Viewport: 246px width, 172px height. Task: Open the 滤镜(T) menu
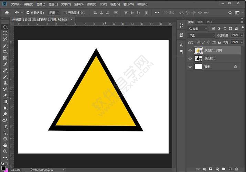click(92, 4)
